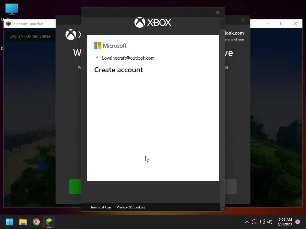Click the scroll-up arrow of the Xbox dialog
This screenshot has width=306, height=229.
click(x=222, y=20)
